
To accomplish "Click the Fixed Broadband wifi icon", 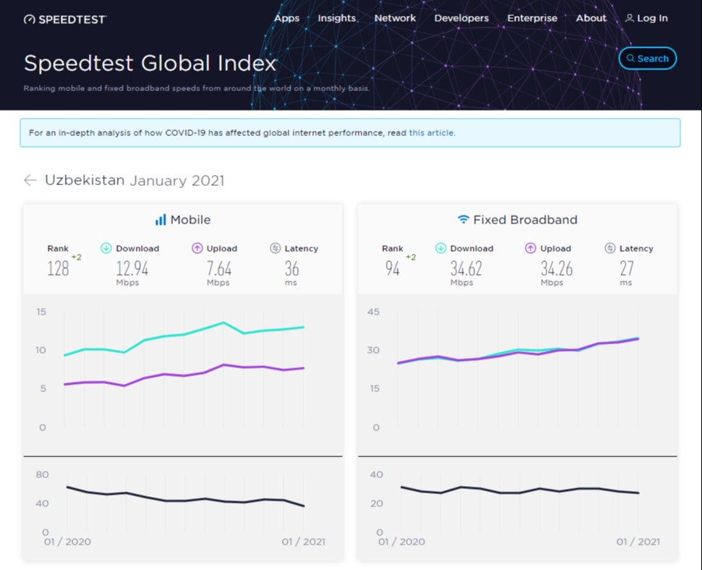I will [463, 220].
